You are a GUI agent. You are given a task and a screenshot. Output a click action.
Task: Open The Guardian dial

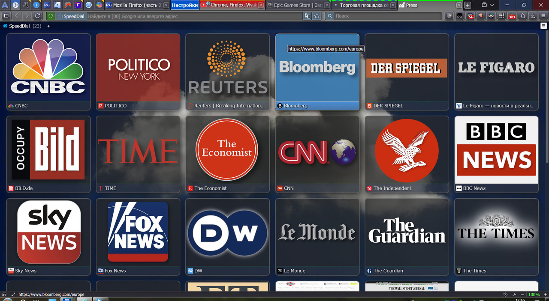(407, 237)
